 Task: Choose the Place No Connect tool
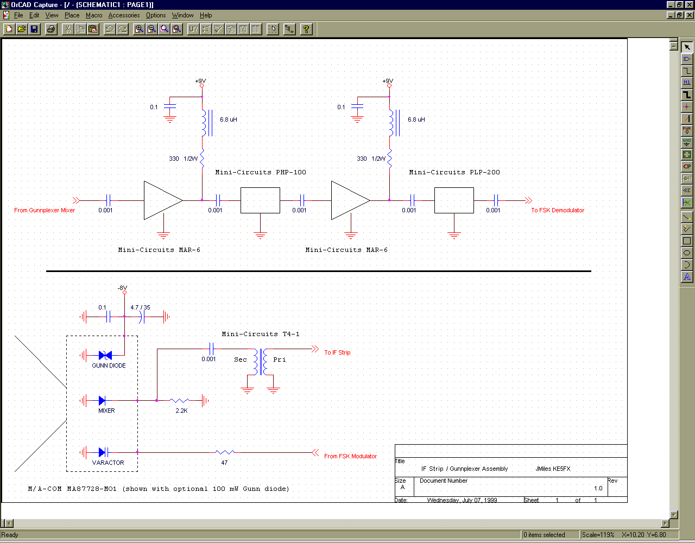tap(687, 203)
